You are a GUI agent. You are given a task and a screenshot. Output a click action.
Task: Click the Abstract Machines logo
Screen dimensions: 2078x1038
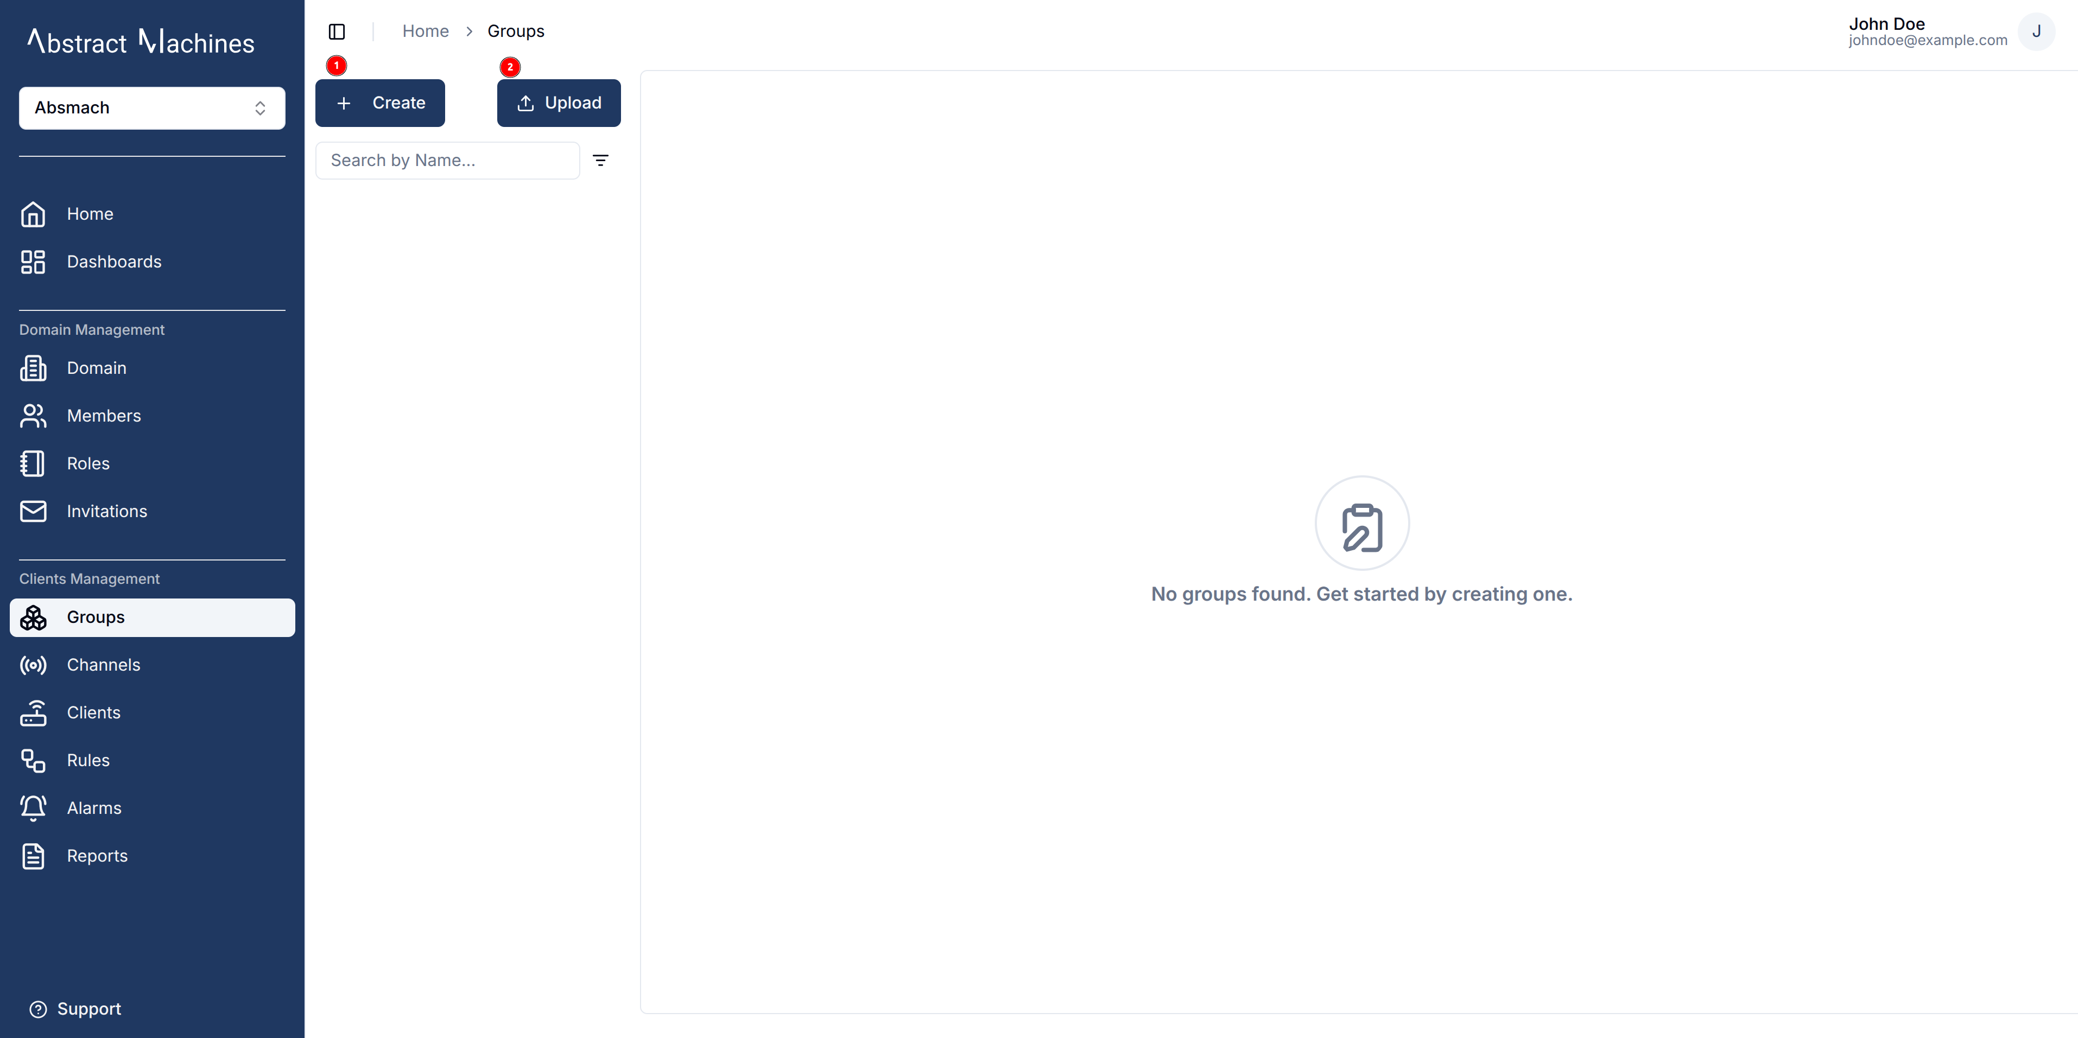coord(141,42)
